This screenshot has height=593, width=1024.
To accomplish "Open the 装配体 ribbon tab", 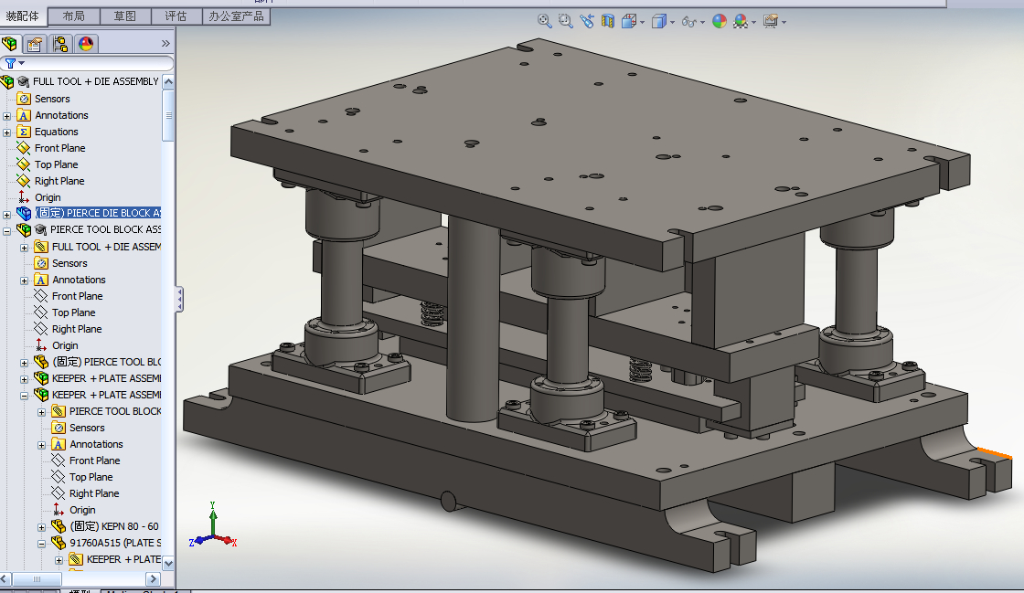I will 23,16.
